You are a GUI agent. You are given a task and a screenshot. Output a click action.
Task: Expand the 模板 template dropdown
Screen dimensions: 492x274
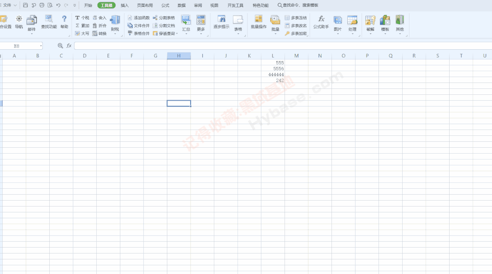pos(385,33)
